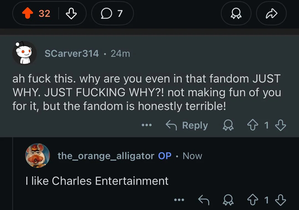This screenshot has width=299, height=210.
Task: Open more options on the_orange_alligator's reply
Action: [x=179, y=200]
